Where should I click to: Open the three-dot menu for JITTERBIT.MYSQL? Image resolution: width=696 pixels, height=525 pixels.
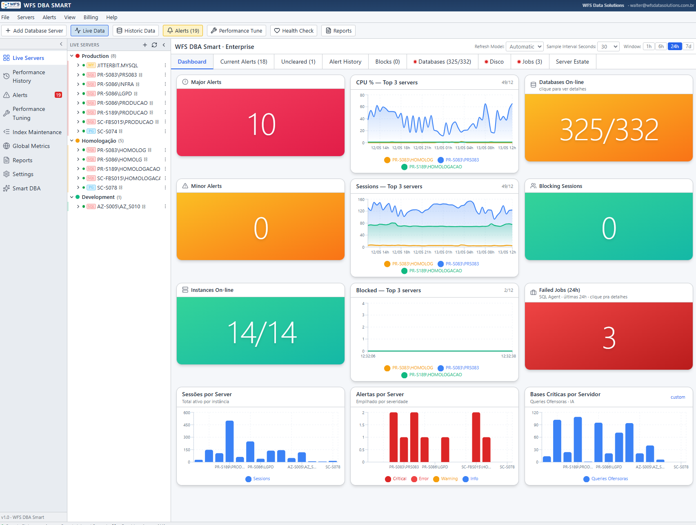point(165,65)
